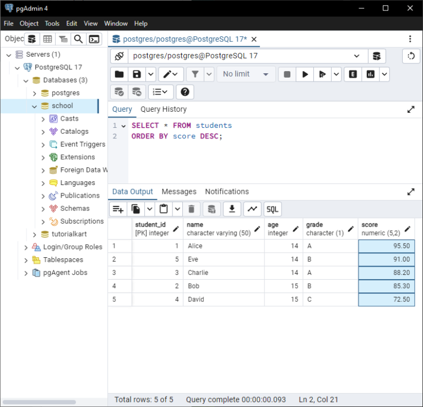
Task: Expand the Schemas tree node
Action: click(x=44, y=209)
